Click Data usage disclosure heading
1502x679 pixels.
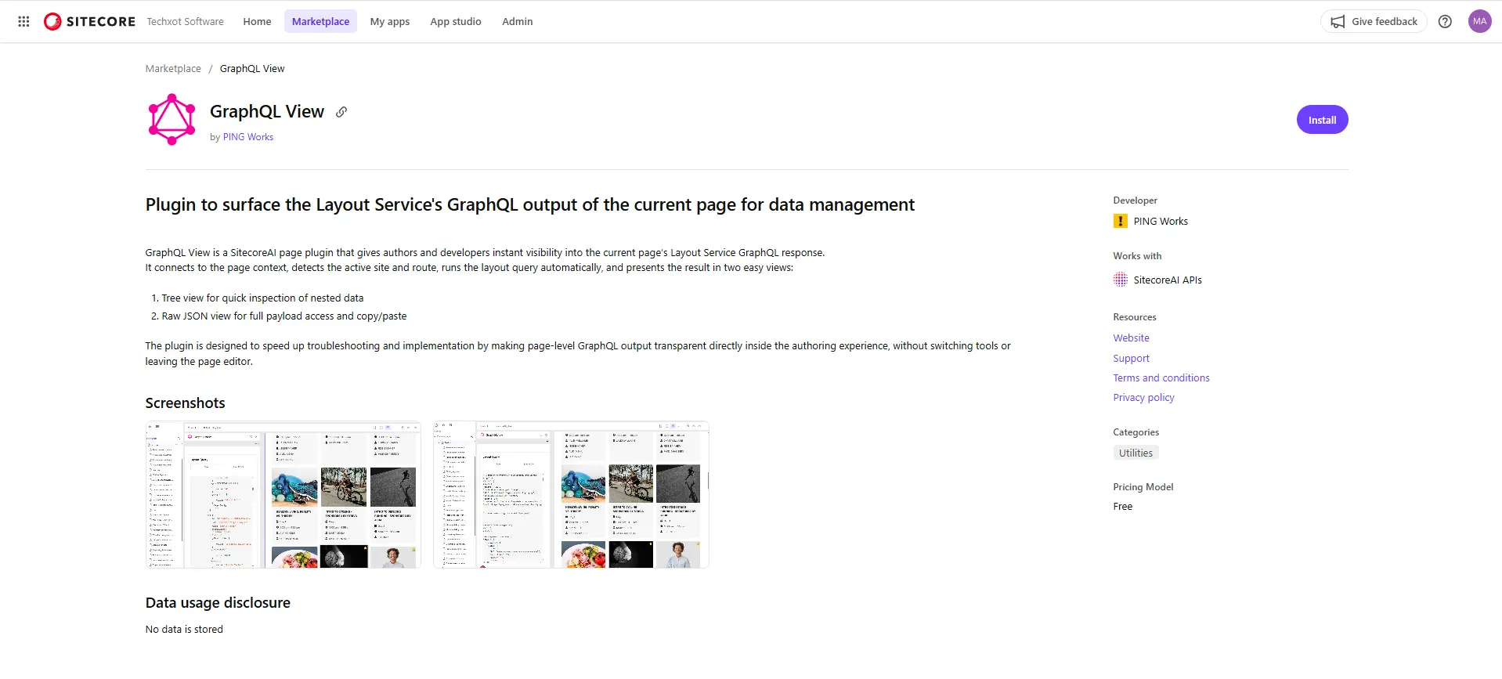(x=218, y=603)
